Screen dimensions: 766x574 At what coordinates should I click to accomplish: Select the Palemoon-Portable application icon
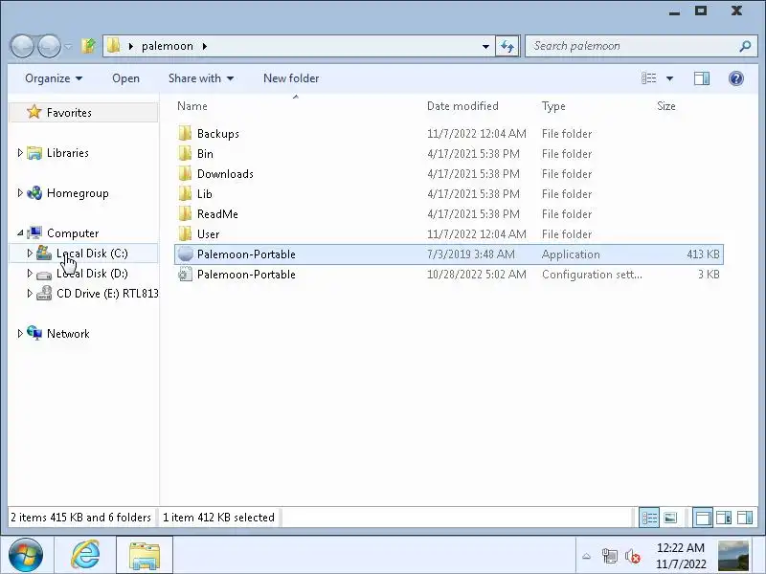[x=185, y=254]
